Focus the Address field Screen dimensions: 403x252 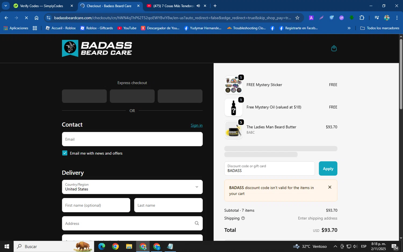[132, 223]
